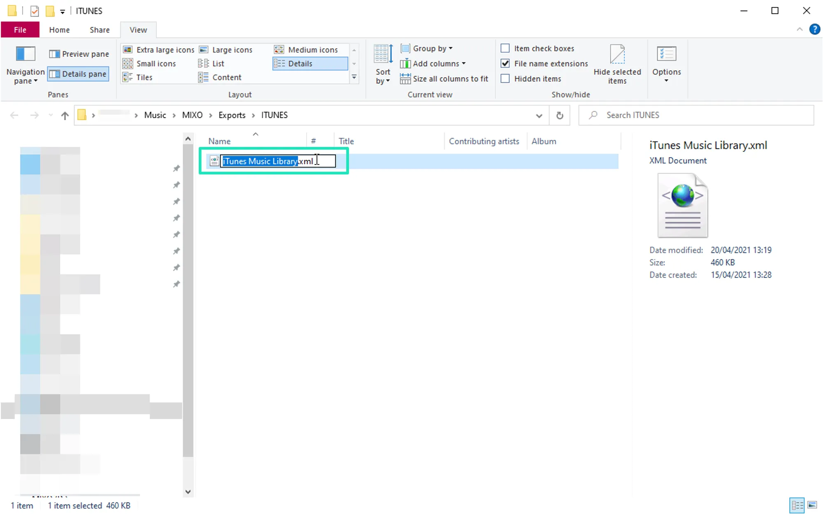Refresh the ITUNES folder view
Viewport: 823px width, 514px height.
[x=560, y=116]
